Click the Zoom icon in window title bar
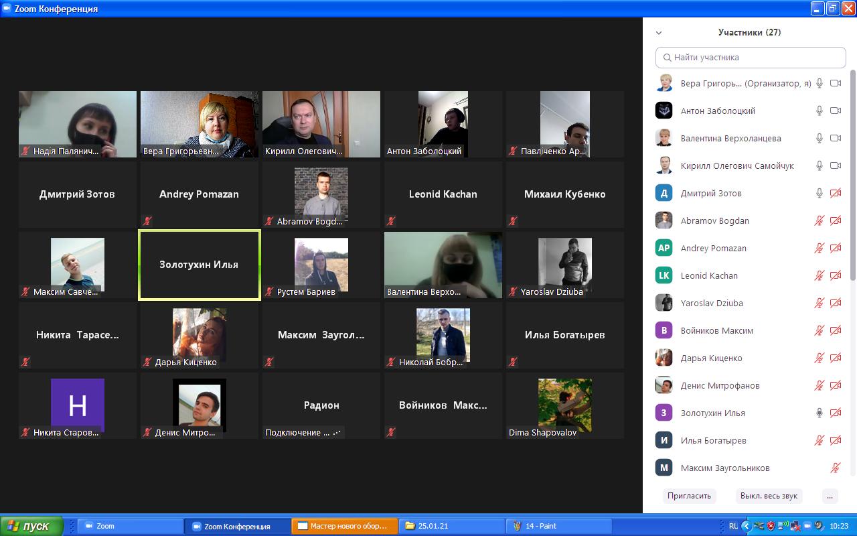 [7, 9]
